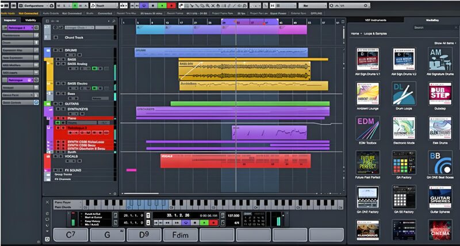The width and height of the screenshot is (460, 246).
Task: Click green Play in lower transport panel
Action: click(x=204, y=222)
